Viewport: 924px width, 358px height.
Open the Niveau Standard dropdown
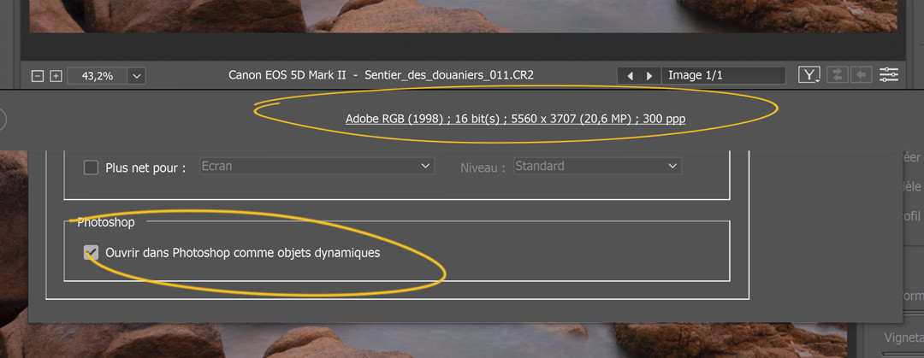click(x=597, y=166)
